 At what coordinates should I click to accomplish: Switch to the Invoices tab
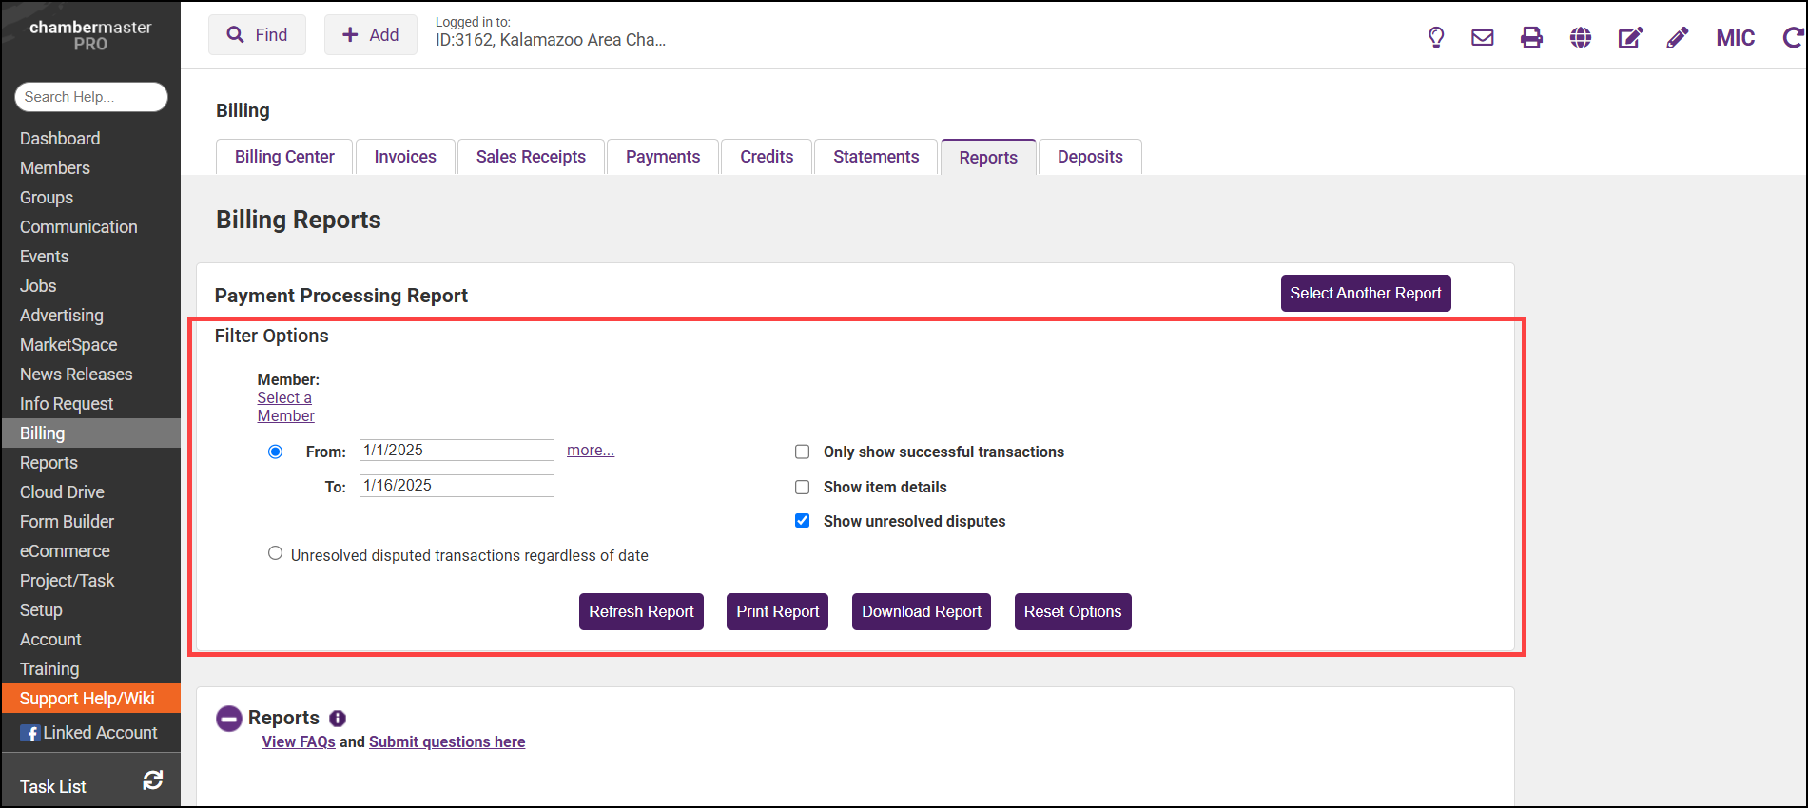[x=405, y=157]
